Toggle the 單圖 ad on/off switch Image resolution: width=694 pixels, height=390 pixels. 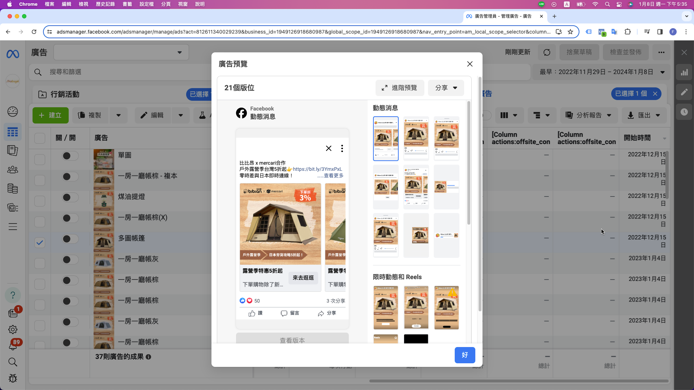coord(70,156)
